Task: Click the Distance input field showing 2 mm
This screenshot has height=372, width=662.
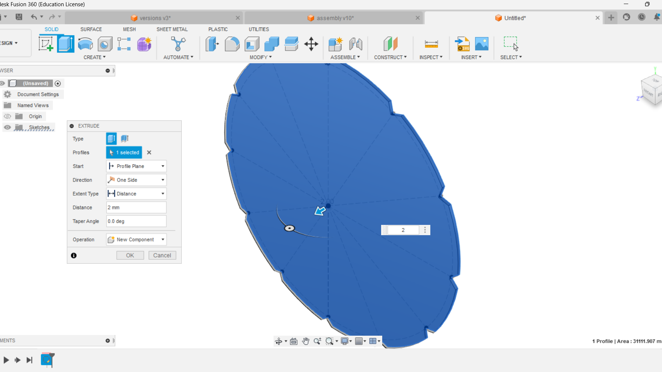Action: [136, 207]
